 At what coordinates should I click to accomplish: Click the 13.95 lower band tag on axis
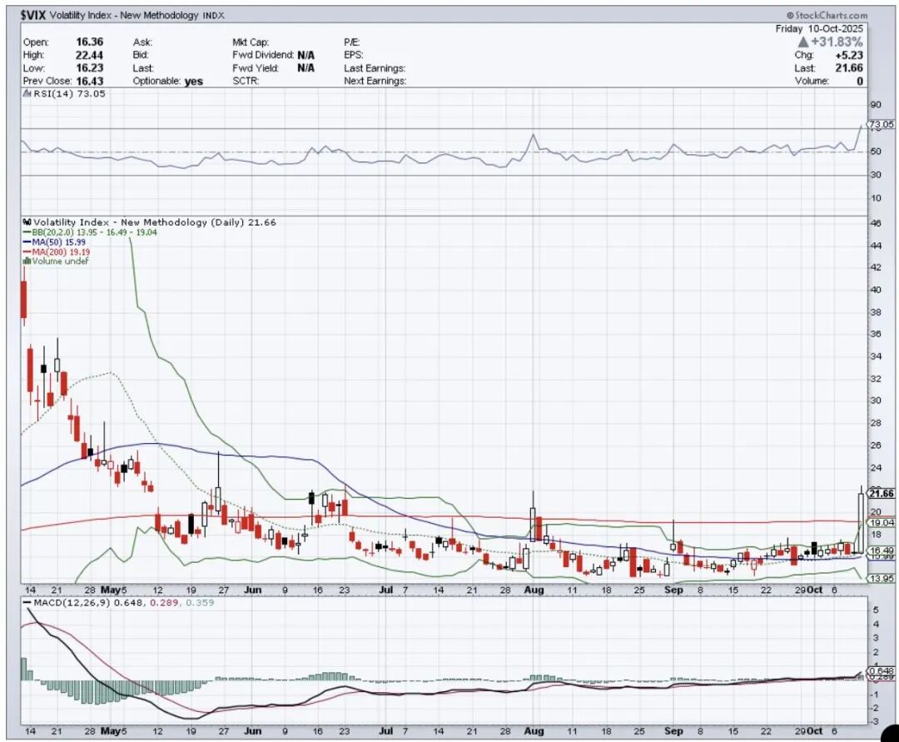point(882,579)
